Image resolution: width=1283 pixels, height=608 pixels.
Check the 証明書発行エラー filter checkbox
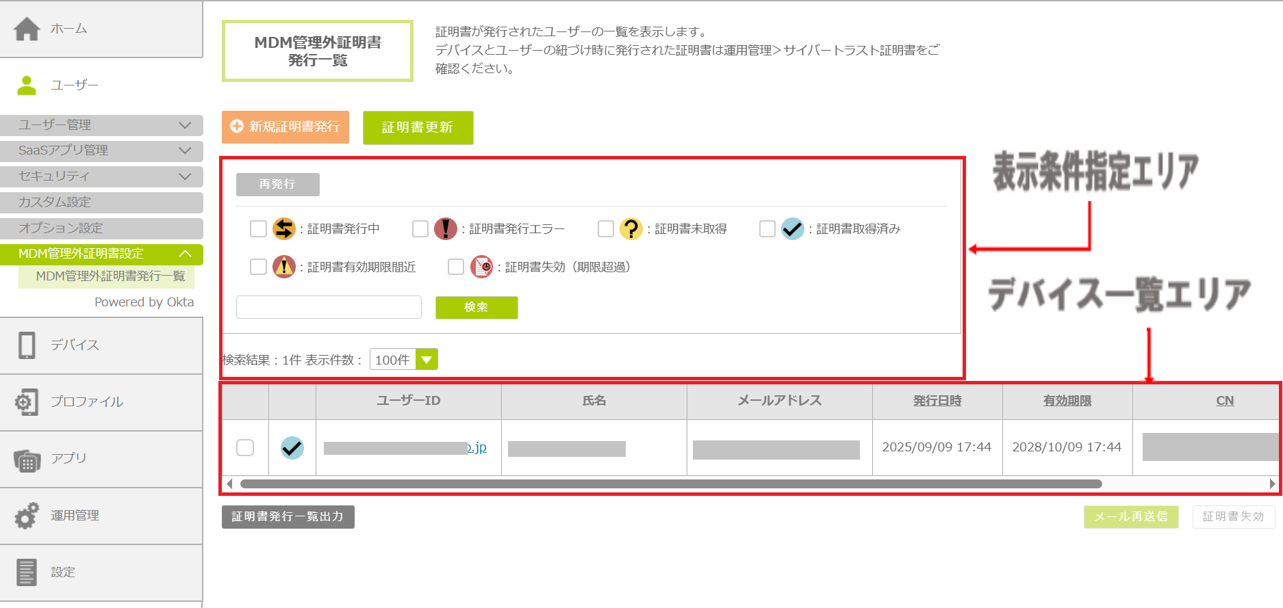[420, 228]
